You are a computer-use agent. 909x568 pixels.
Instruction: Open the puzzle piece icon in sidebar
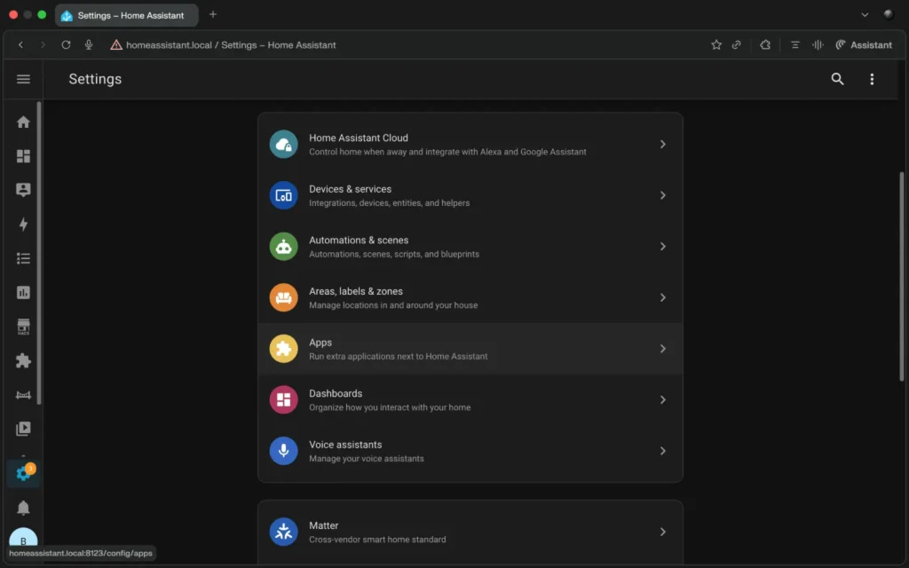23,360
